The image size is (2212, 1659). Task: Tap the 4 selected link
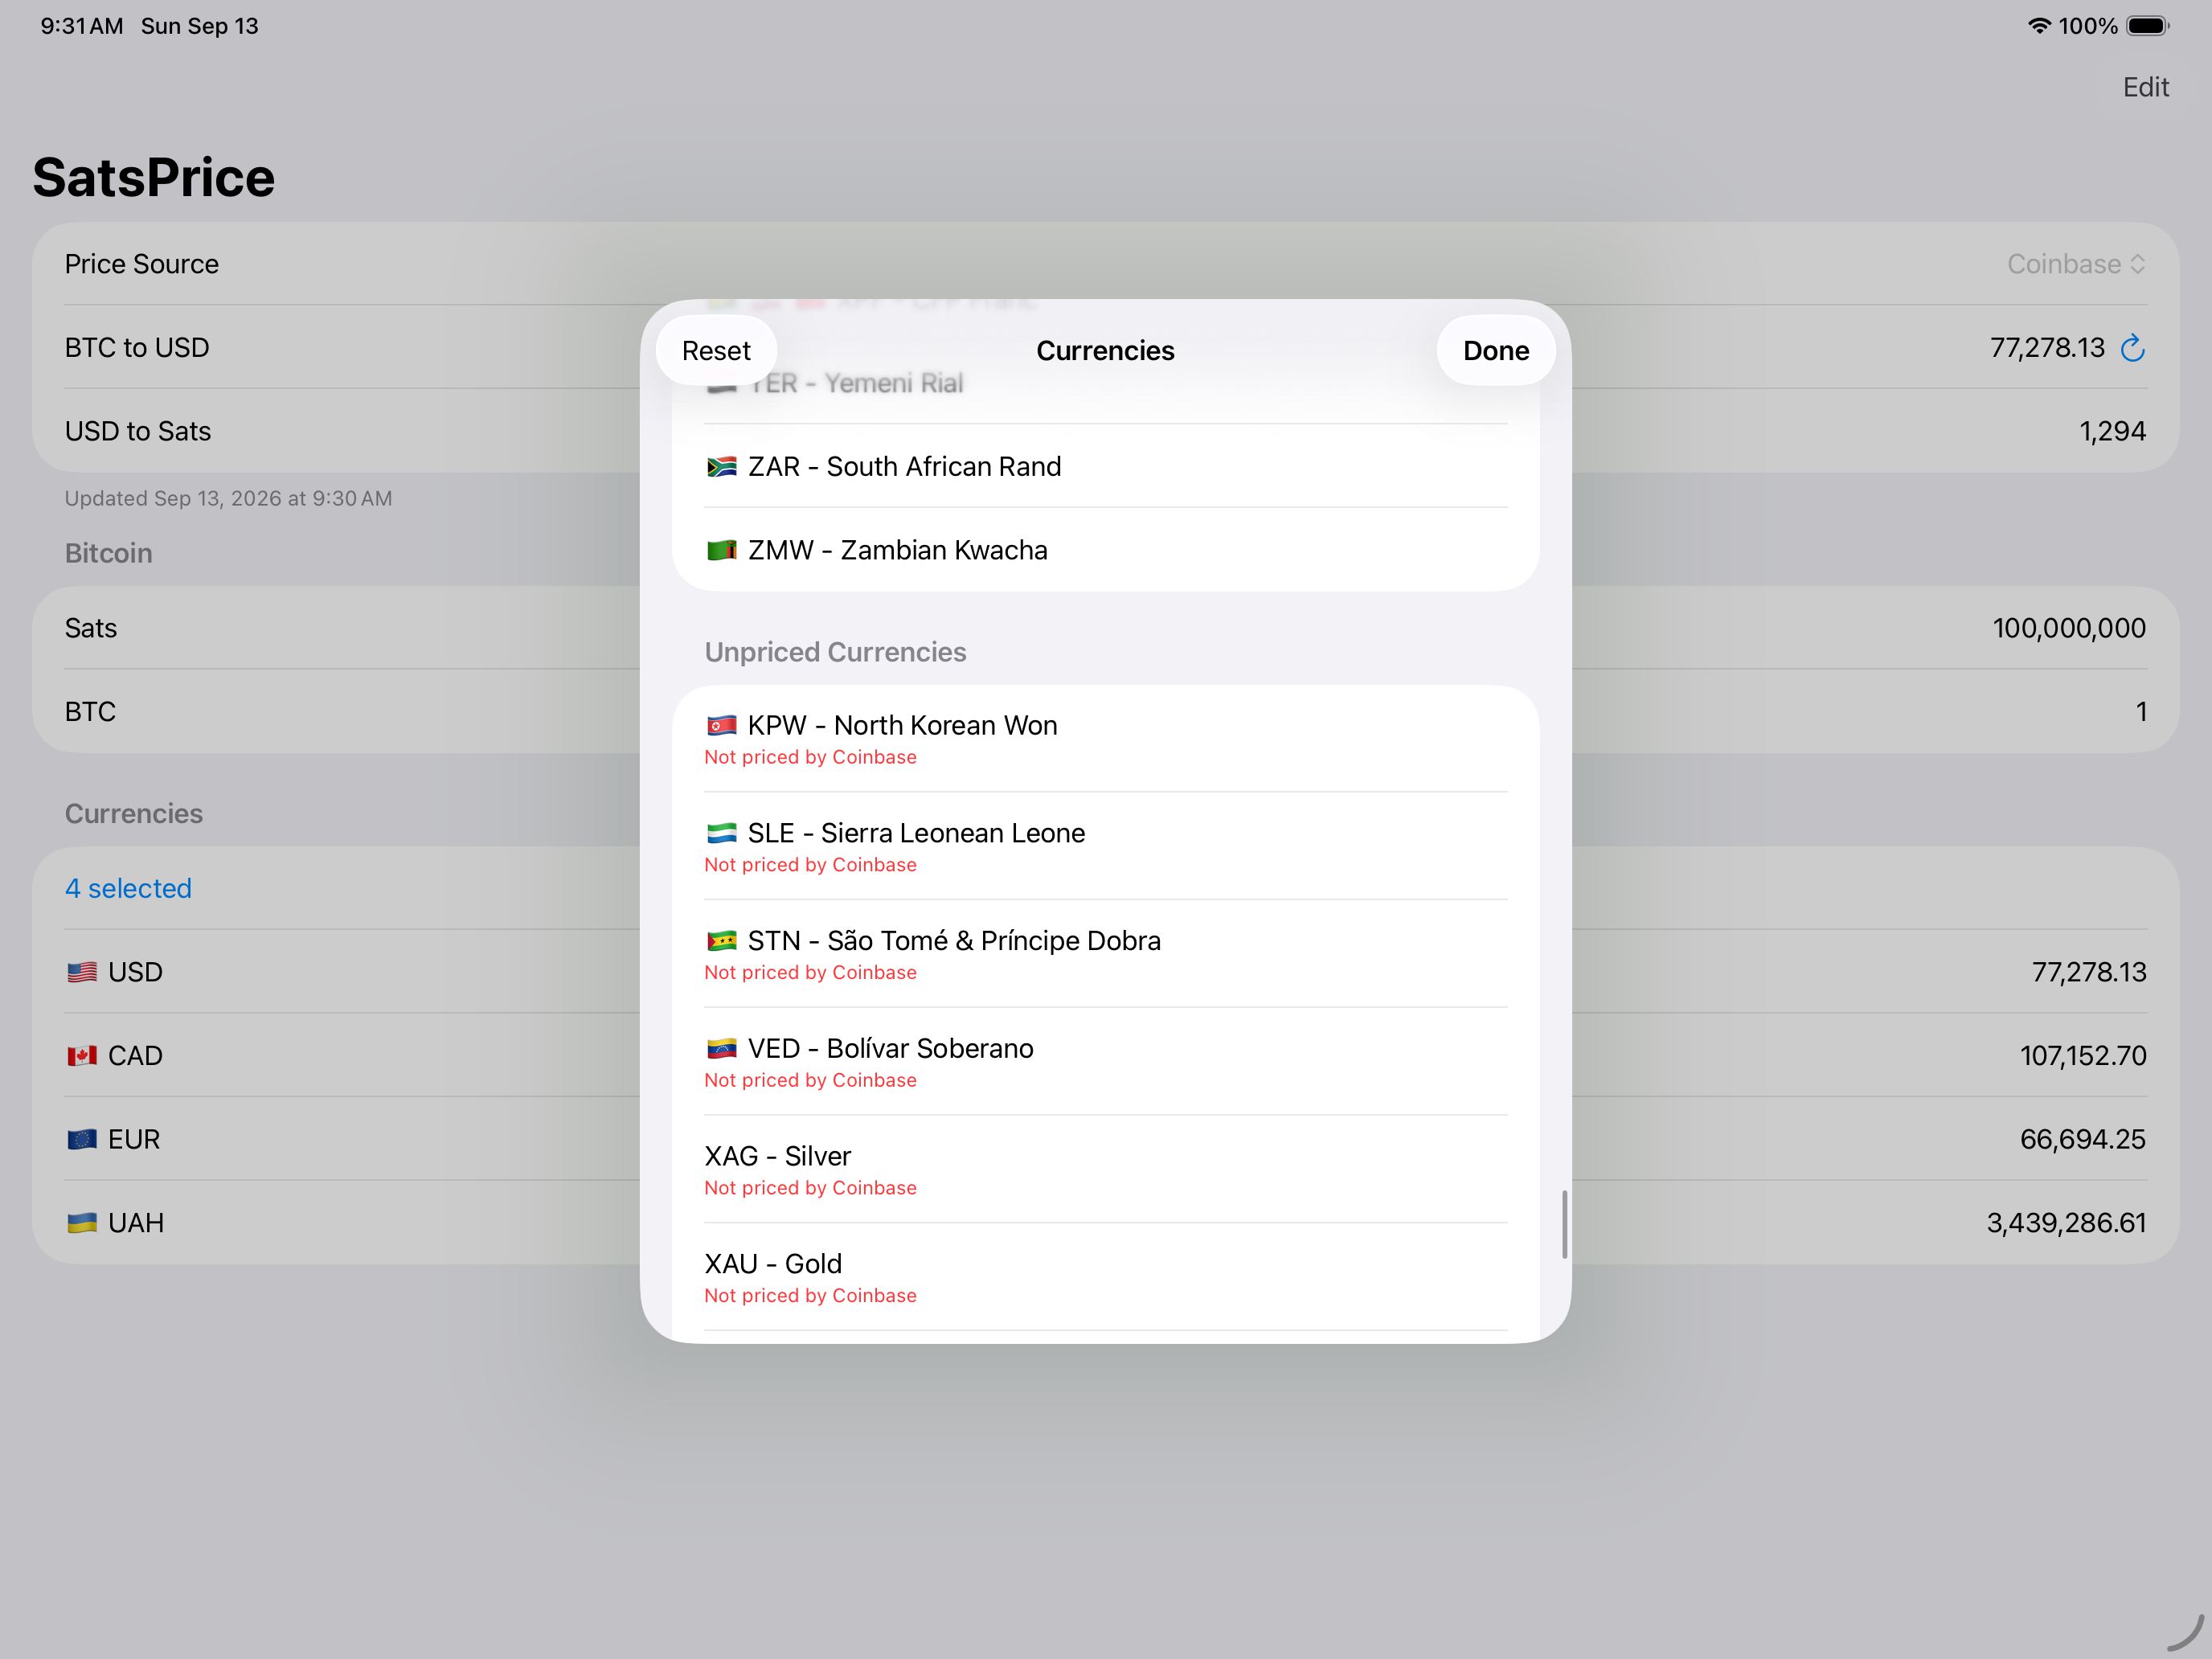pyautogui.click(x=128, y=888)
